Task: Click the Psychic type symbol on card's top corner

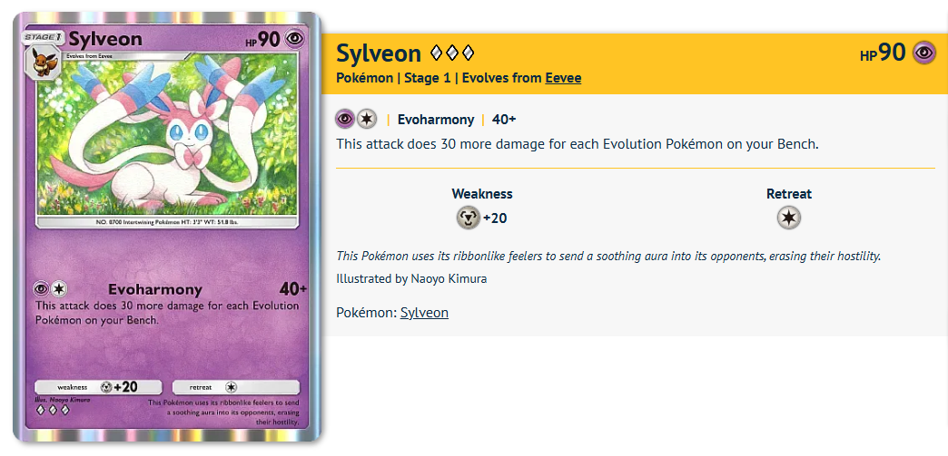Action: pyautogui.click(x=294, y=40)
